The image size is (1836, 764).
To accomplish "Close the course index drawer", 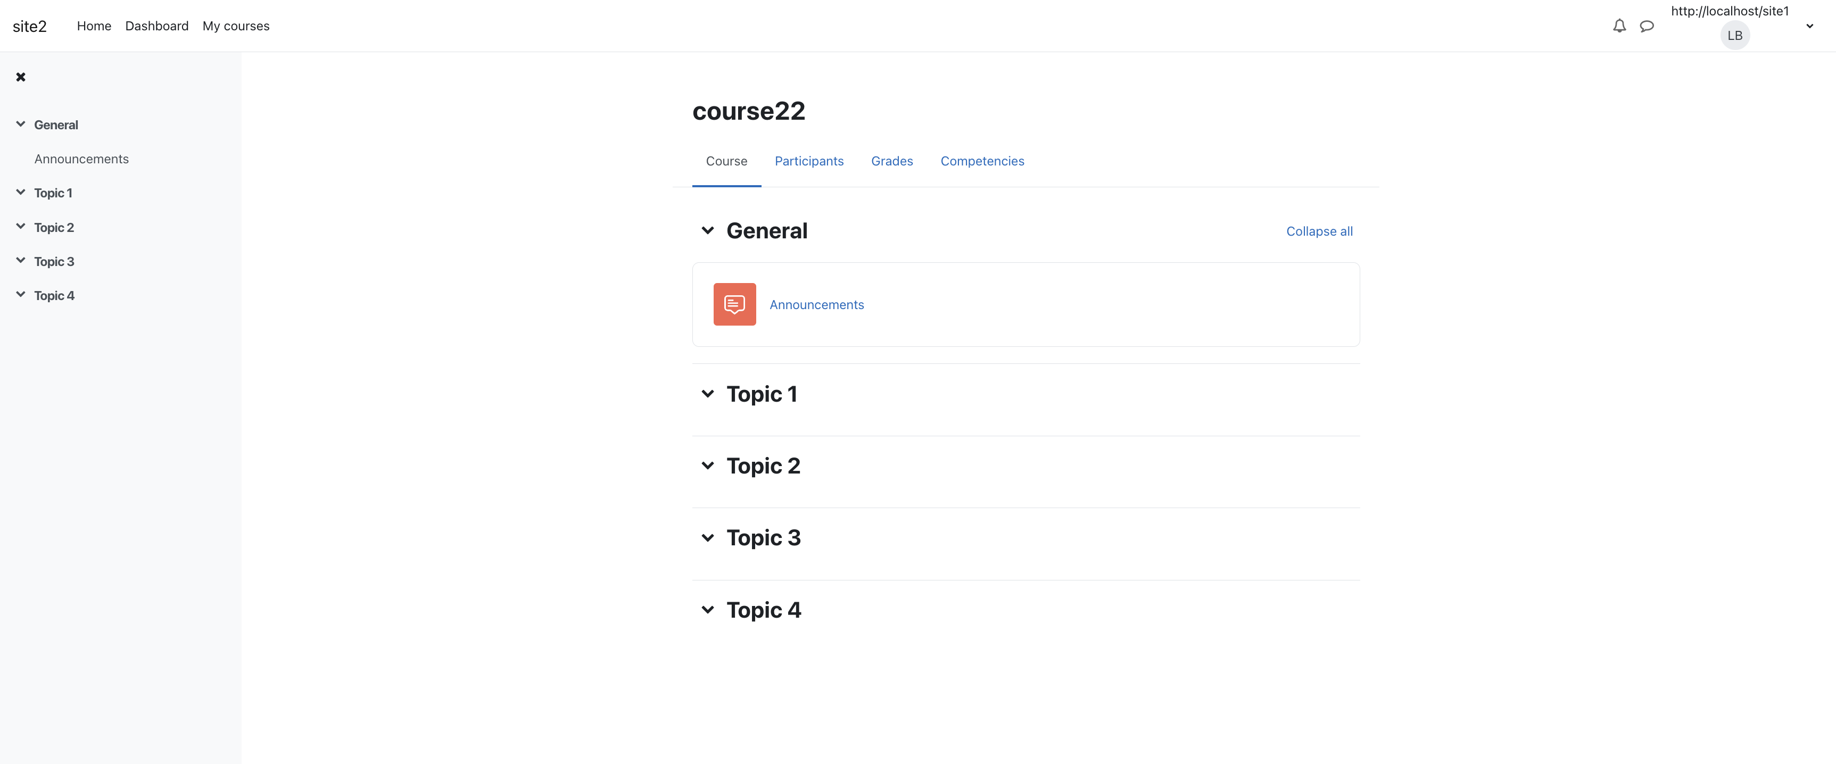I will tap(21, 77).
